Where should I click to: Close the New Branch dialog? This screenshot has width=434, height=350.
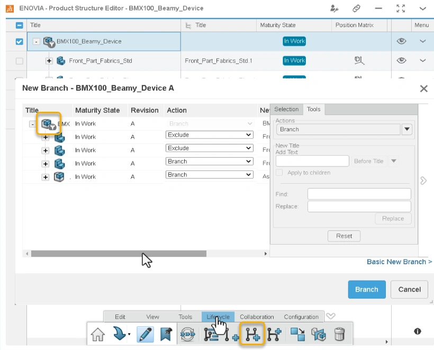pos(424,88)
